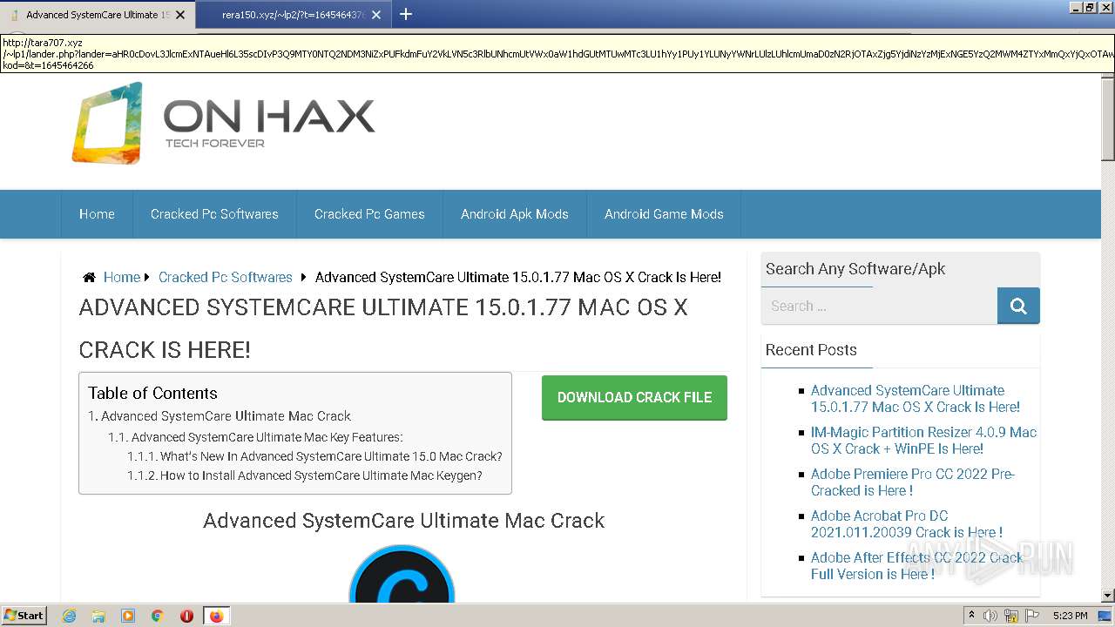Click the ON HAX logo
Viewport: 1115px width, 627px height.
coord(224,123)
